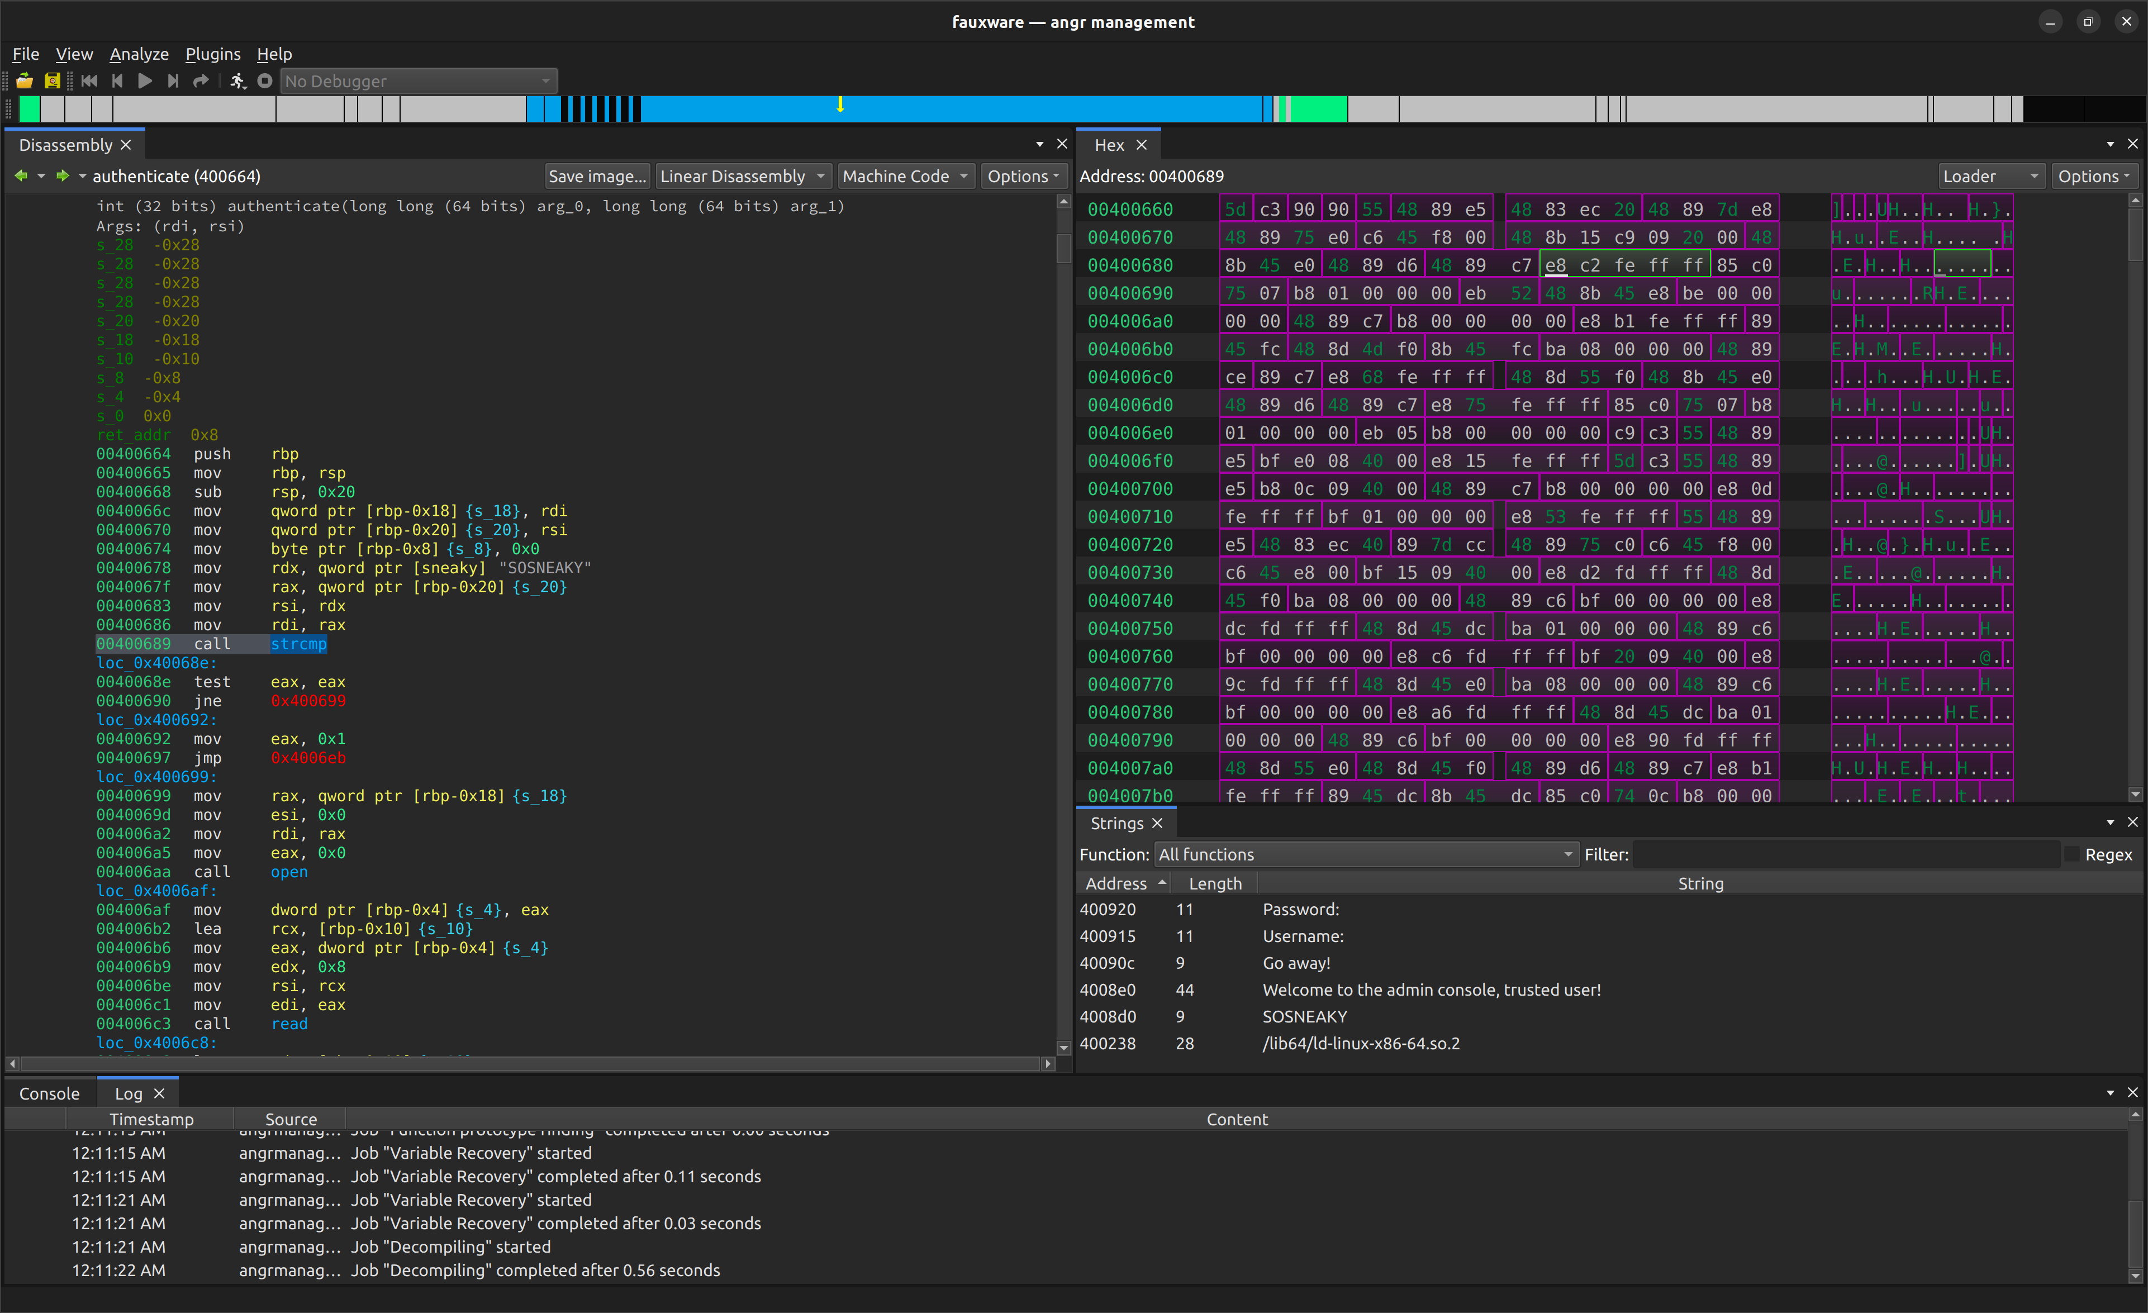Image resolution: width=2148 pixels, height=1313 pixels.
Task: Click the back navigation arrow in Disassembly
Action: pyautogui.click(x=20, y=175)
